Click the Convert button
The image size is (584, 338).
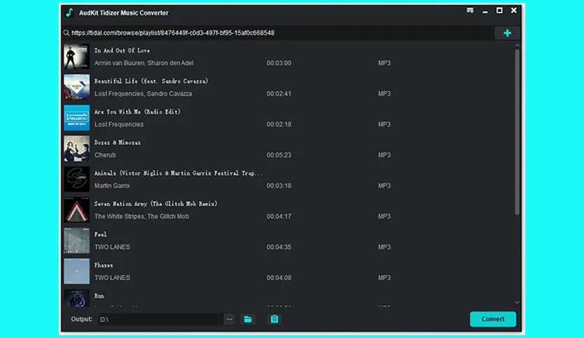pyautogui.click(x=492, y=319)
